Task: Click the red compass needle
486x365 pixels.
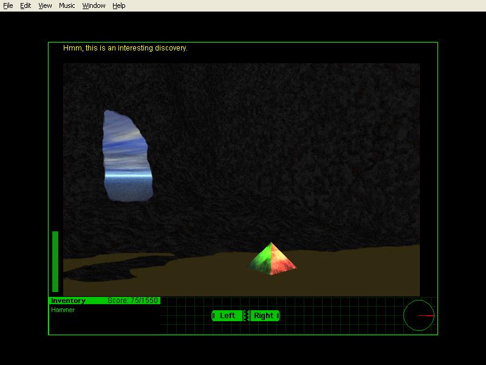Action: [425, 315]
